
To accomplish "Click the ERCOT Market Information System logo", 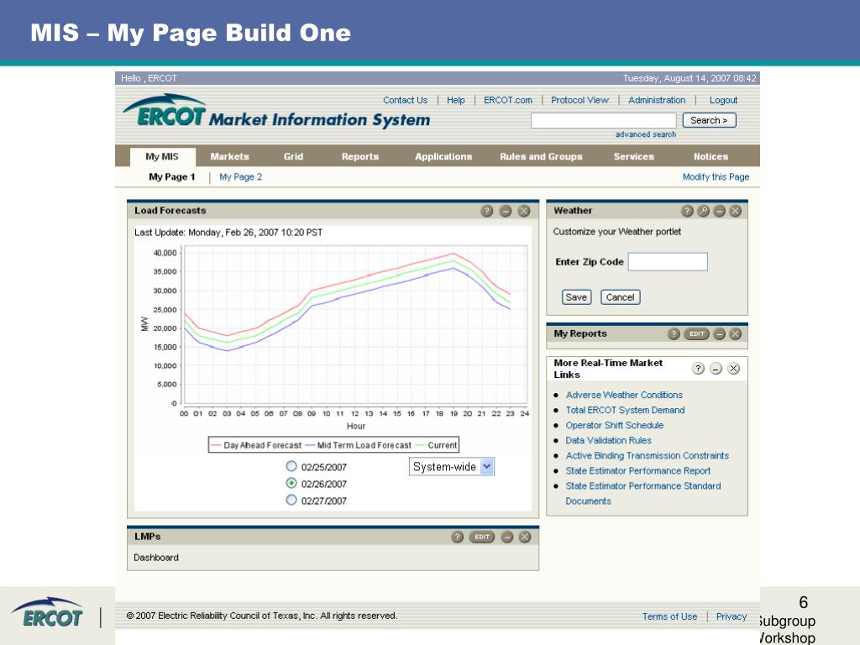I will click(276, 112).
